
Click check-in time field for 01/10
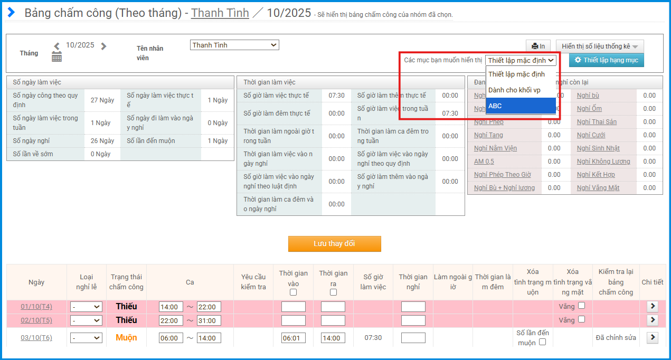pos(294,307)
